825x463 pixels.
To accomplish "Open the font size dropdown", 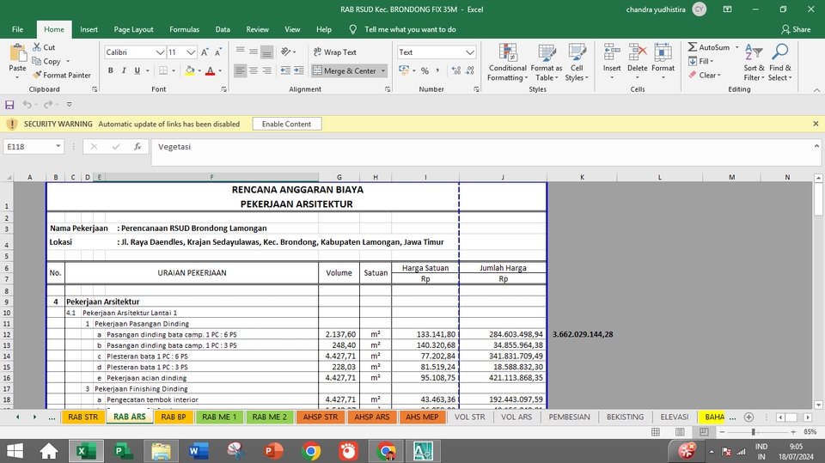I will click(192, 52).
